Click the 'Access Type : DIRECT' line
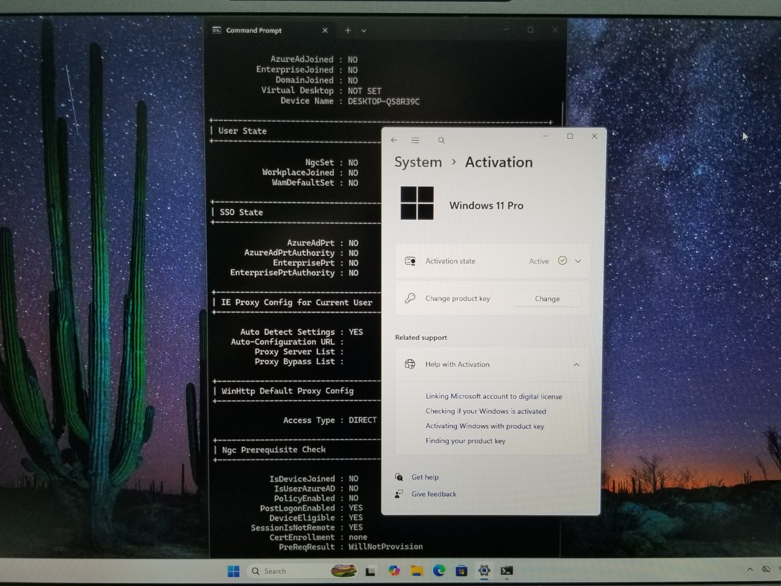The height and width of the screenshot is (586, 781). [x=329, y=420]
